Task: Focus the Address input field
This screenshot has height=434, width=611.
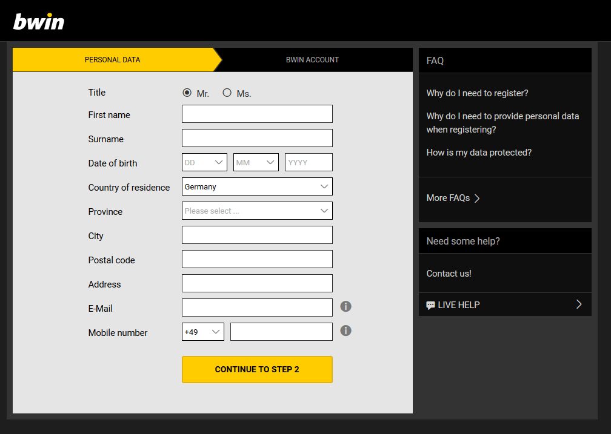Action: [257, 283]
